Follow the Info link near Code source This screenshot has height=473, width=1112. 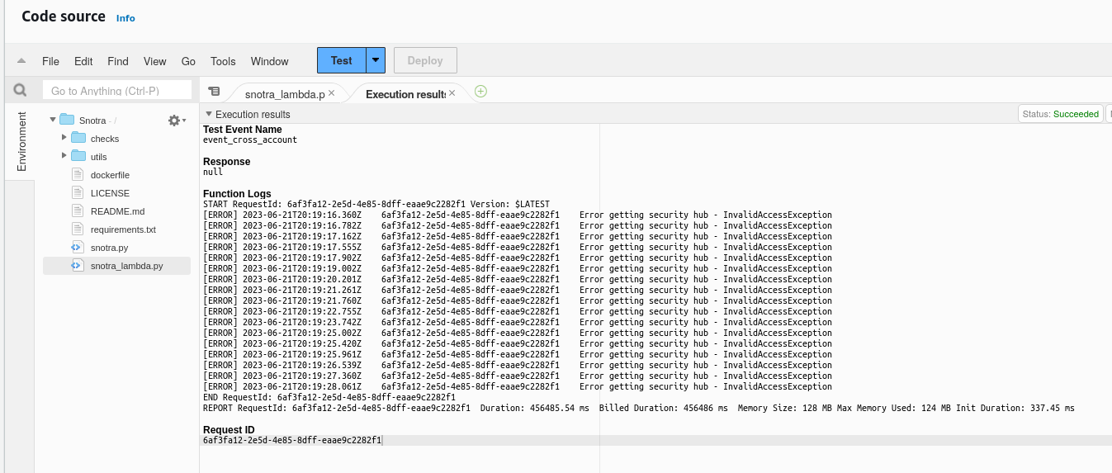(125, 18)
